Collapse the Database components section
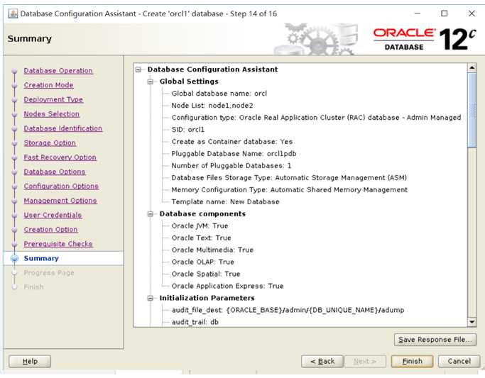Screen dimensions: 485x378 coord(151,214)
